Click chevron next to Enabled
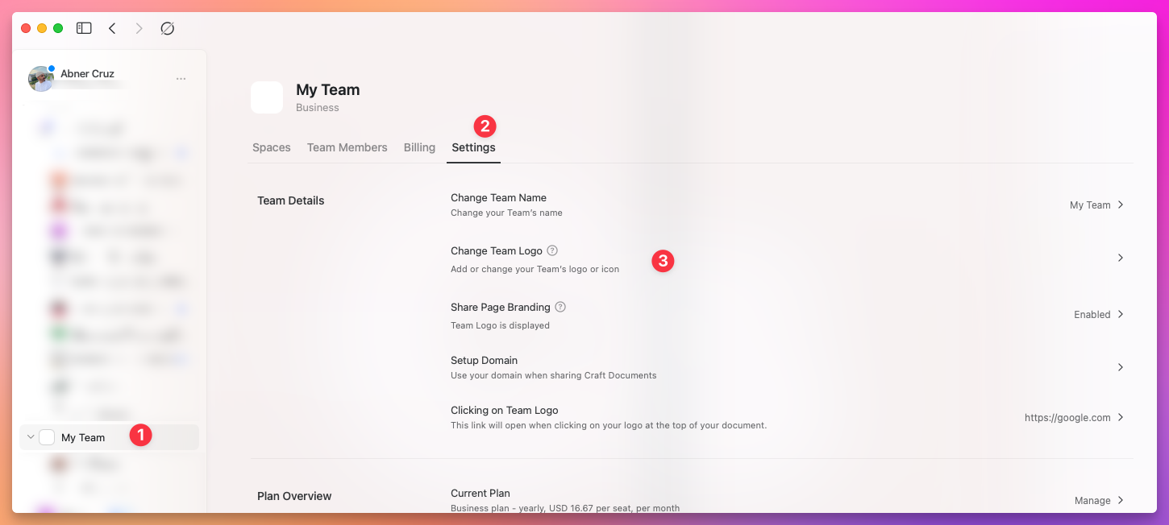1169x525 pixels. 1120,314
